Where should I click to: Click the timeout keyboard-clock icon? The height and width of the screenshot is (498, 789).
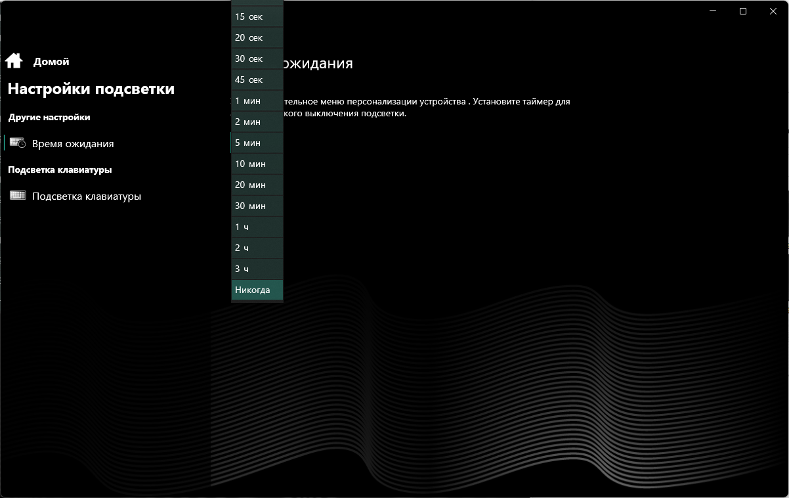(18, 143)
